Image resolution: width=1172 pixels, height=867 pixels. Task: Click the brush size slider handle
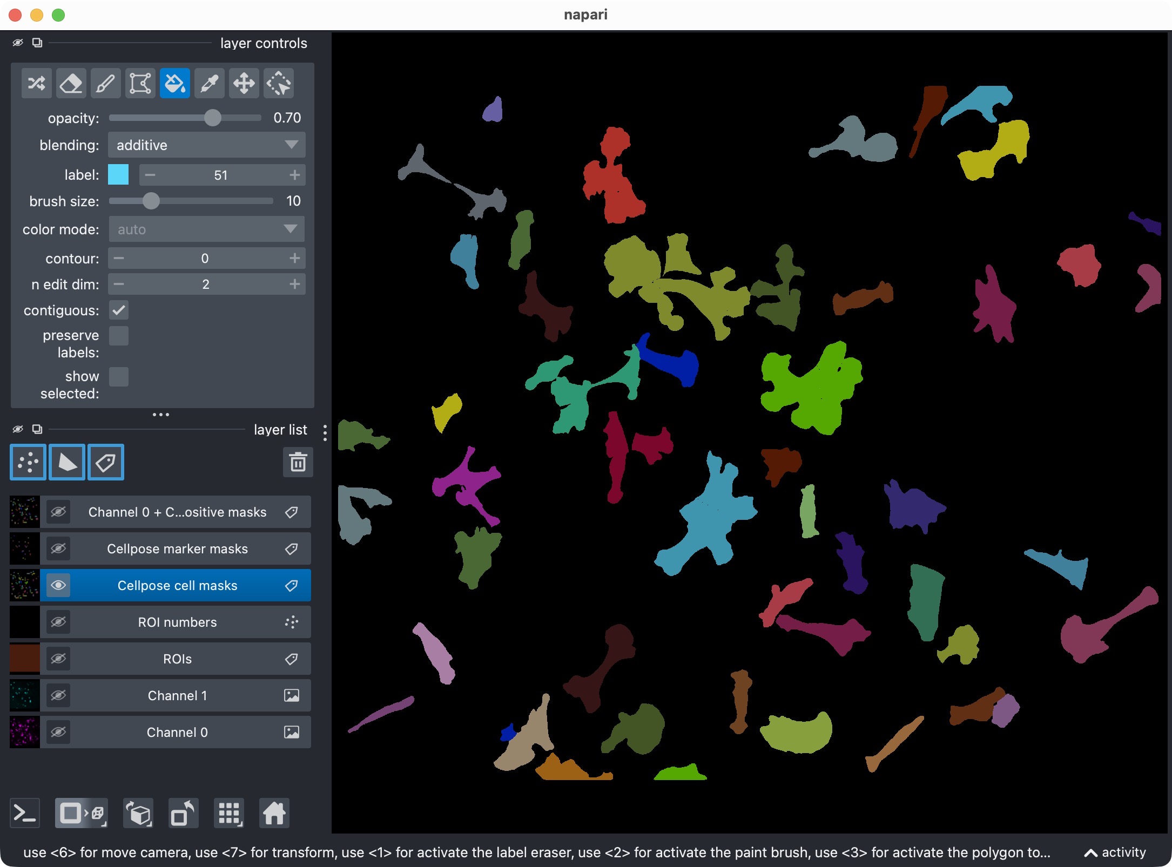coord(151,201)
